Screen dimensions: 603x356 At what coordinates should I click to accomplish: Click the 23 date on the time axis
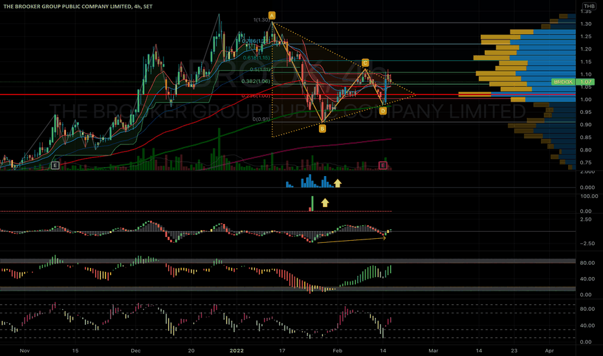[514, 351]
